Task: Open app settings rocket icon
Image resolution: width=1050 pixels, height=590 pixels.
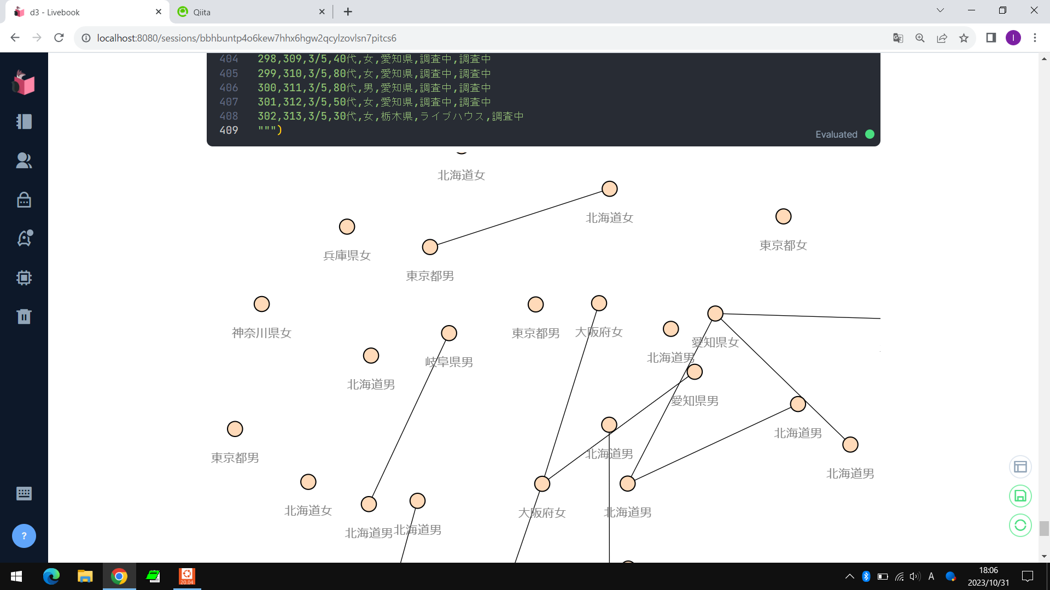Action: click(24, 238)
